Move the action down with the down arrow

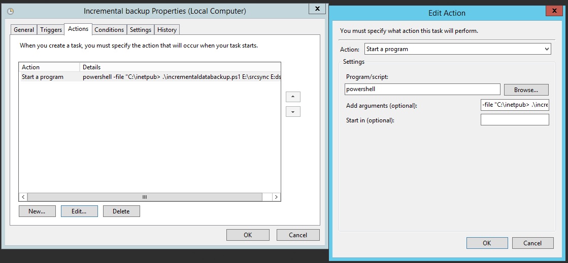pyautogui.click(x=293, y=112)
